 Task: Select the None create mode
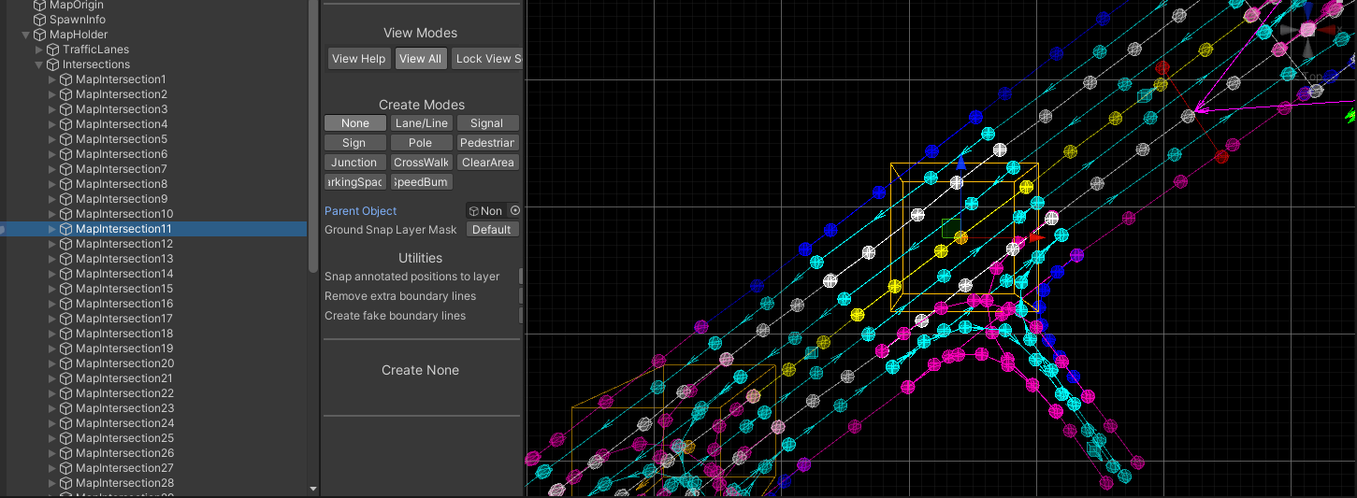355,123
